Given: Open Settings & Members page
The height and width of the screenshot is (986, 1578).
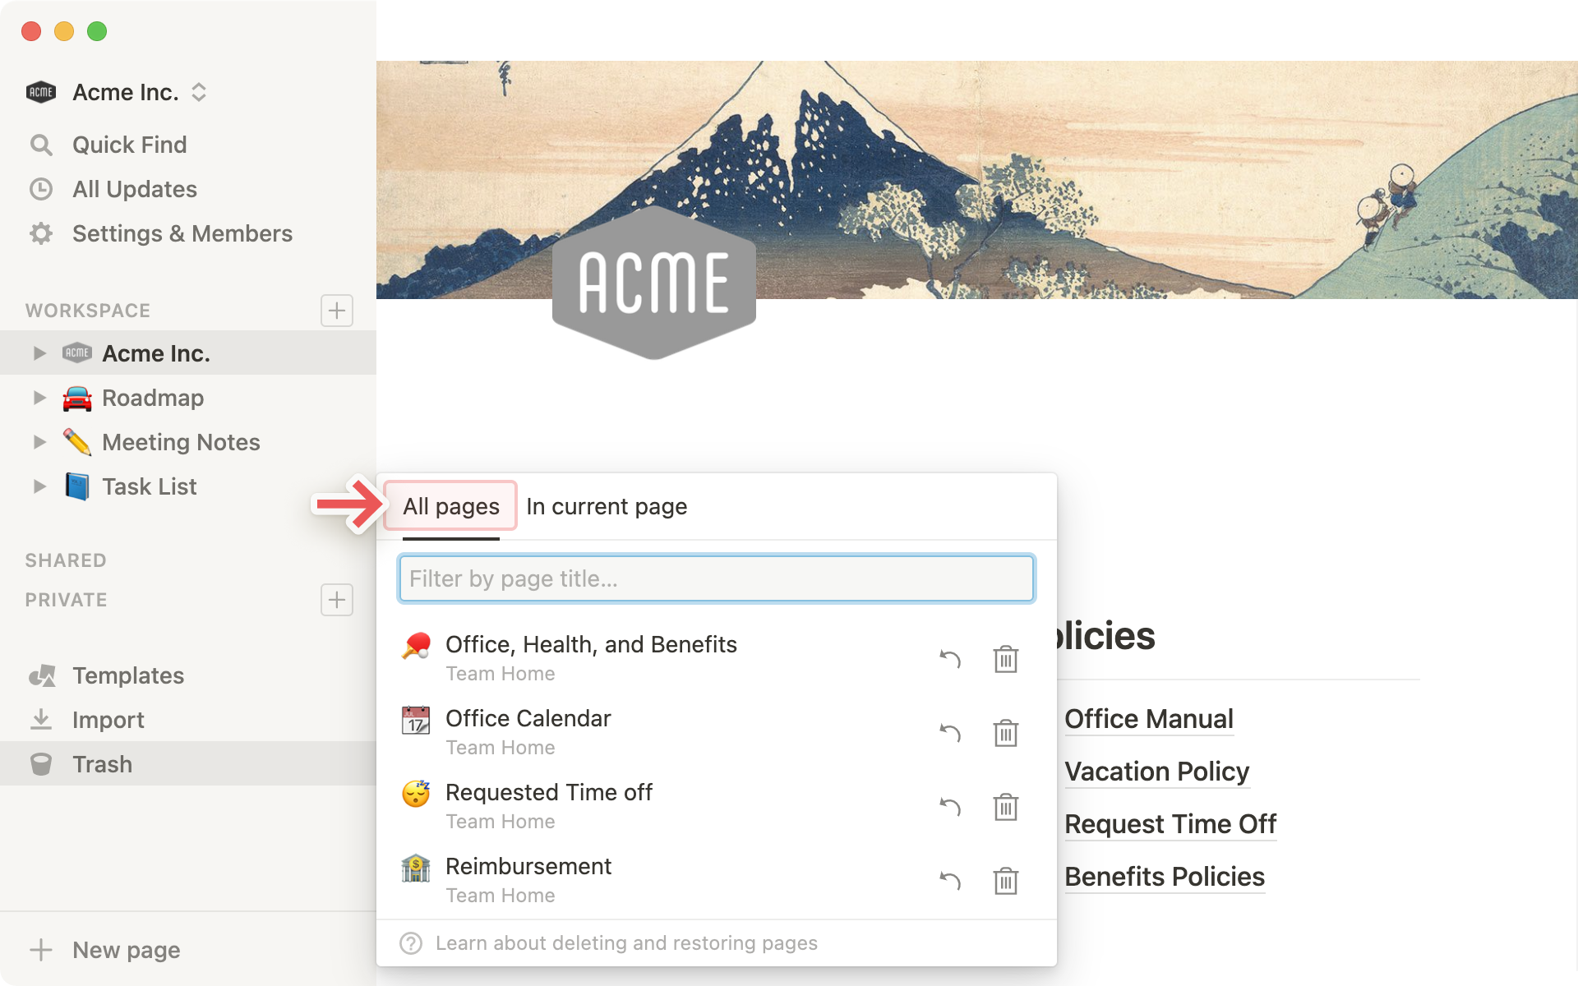Looking at the screenshot, I should point(181,232).
